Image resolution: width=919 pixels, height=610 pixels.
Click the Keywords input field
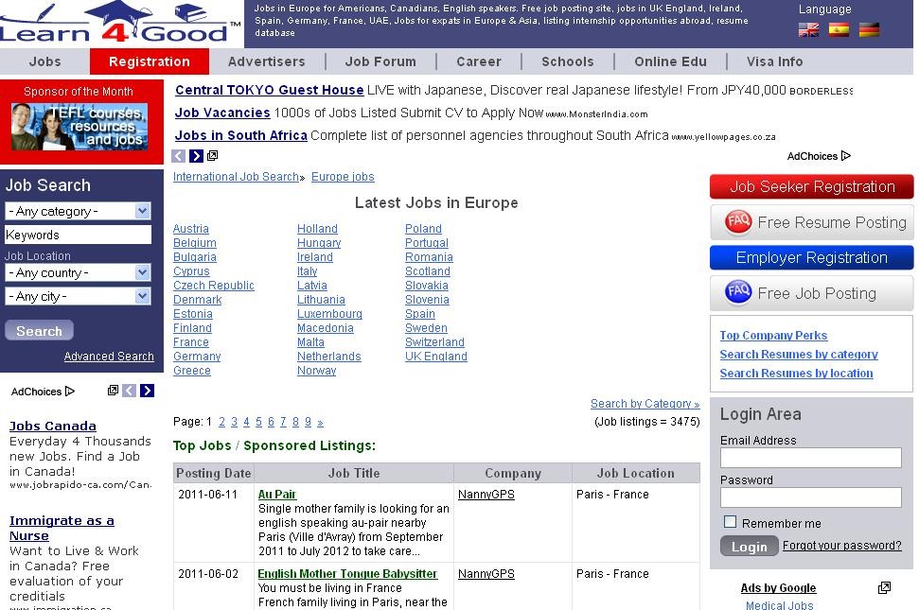coord(78,235)
